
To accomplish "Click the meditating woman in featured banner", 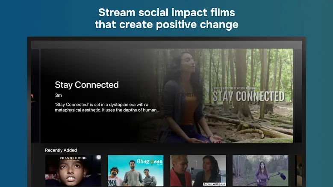I will pos(187,97).
